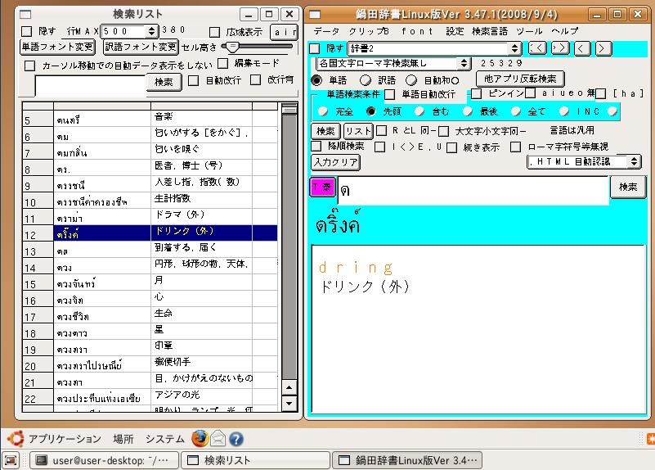Select 完全 match condition
Screen dimensions: 655x470
(322, 111)
